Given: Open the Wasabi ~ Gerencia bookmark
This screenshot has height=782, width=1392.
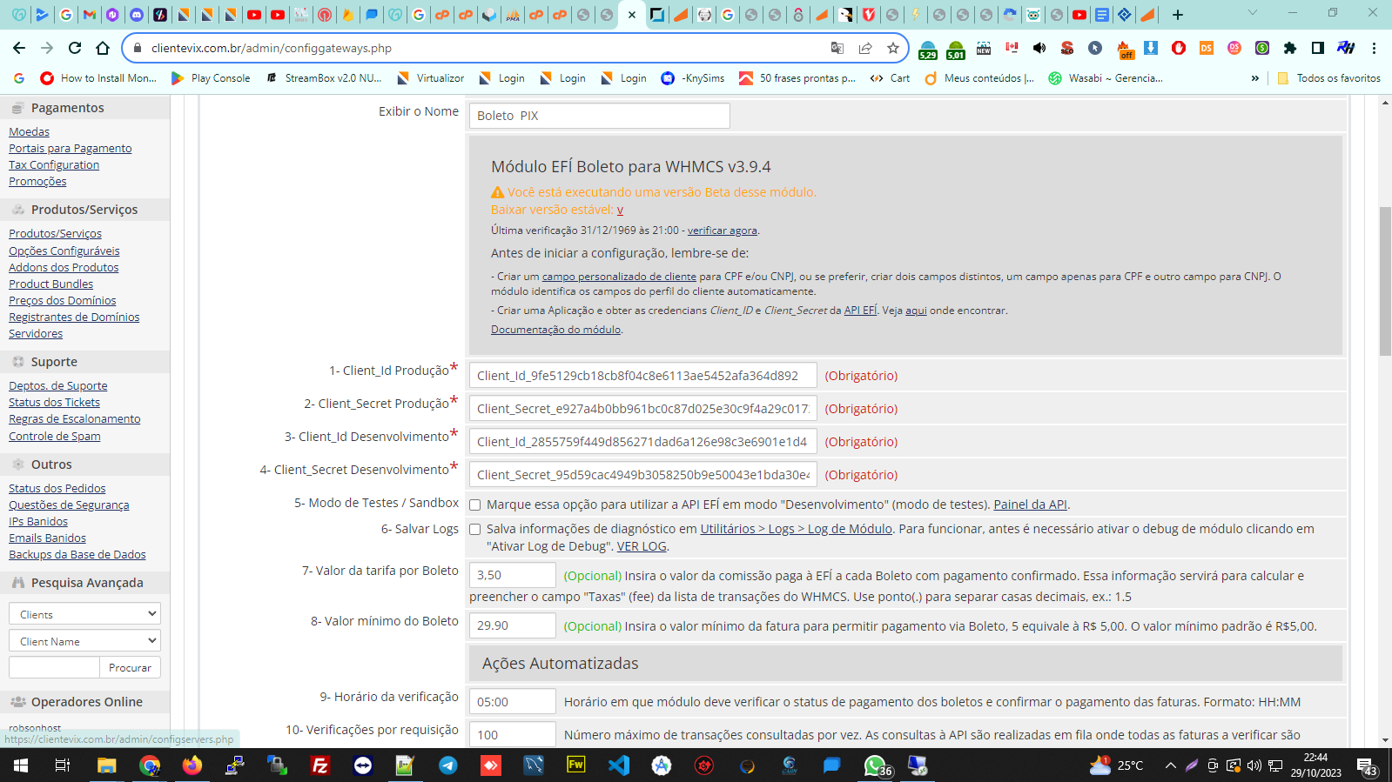Looking at the screenshot, I should click(x=1106, y=78).
